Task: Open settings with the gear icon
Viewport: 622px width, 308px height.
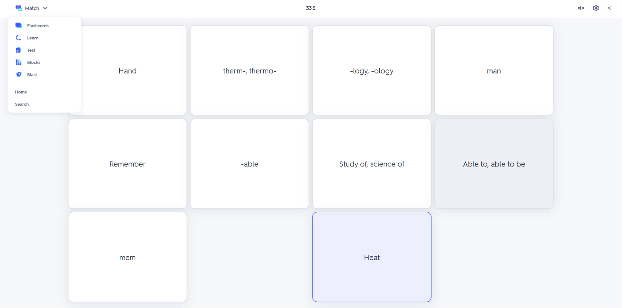Action: pyautogui.click(x=596, y=8)
